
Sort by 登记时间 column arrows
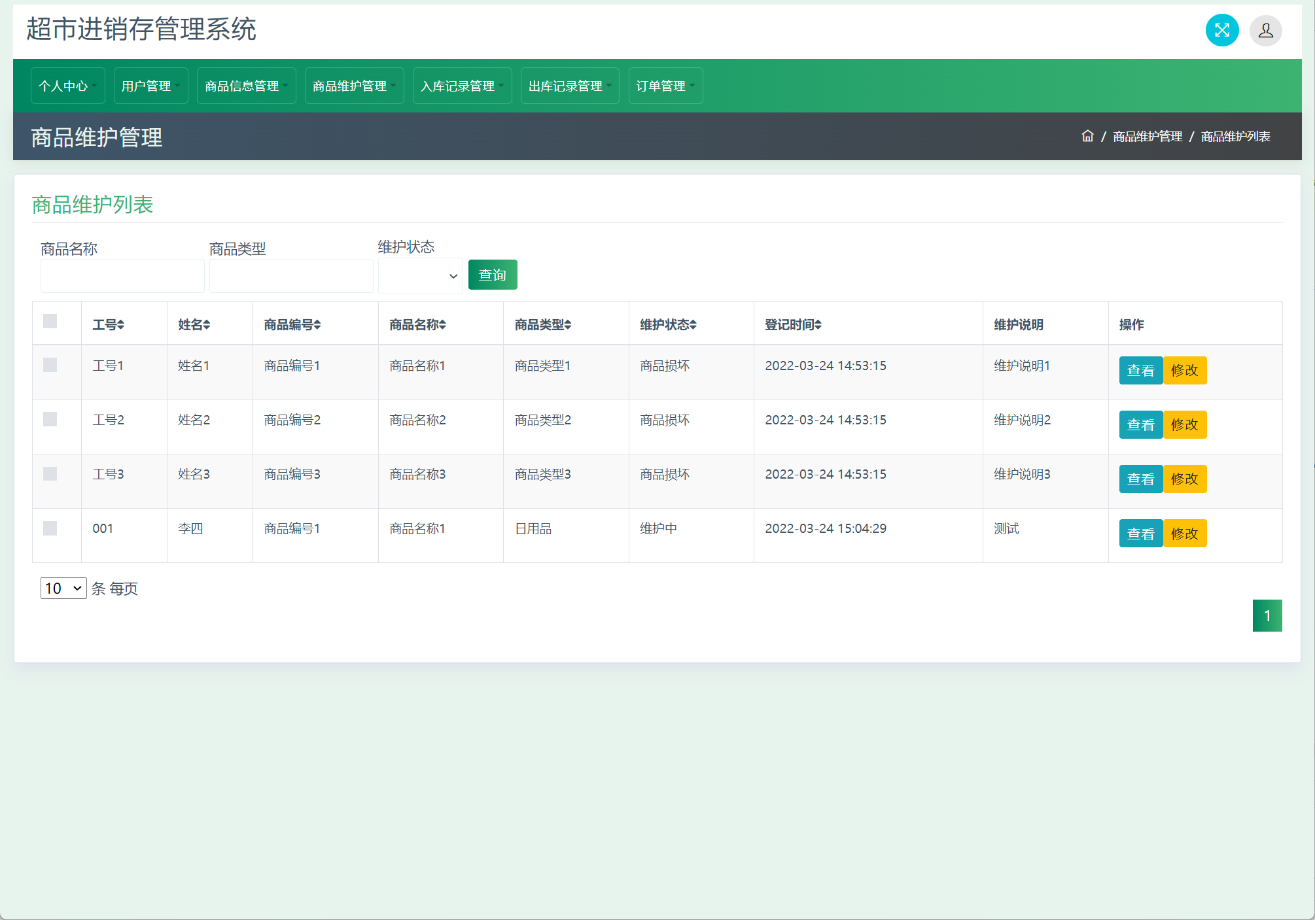click(818, 325)
